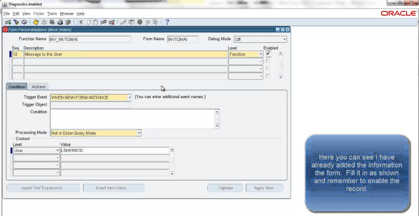419x216 pixels.
Task: Open the Processing Mode dropdown
Action: click(139, 133)
